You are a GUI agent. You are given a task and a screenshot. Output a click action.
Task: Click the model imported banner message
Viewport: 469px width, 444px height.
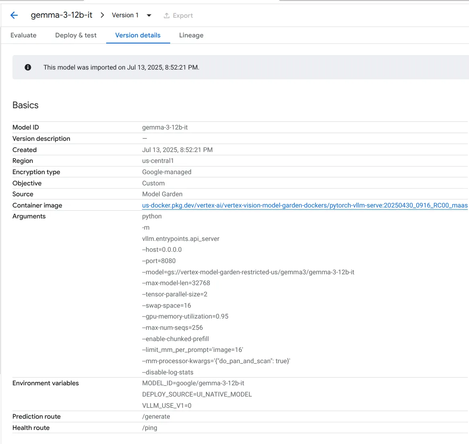click(x=121, y=67)
